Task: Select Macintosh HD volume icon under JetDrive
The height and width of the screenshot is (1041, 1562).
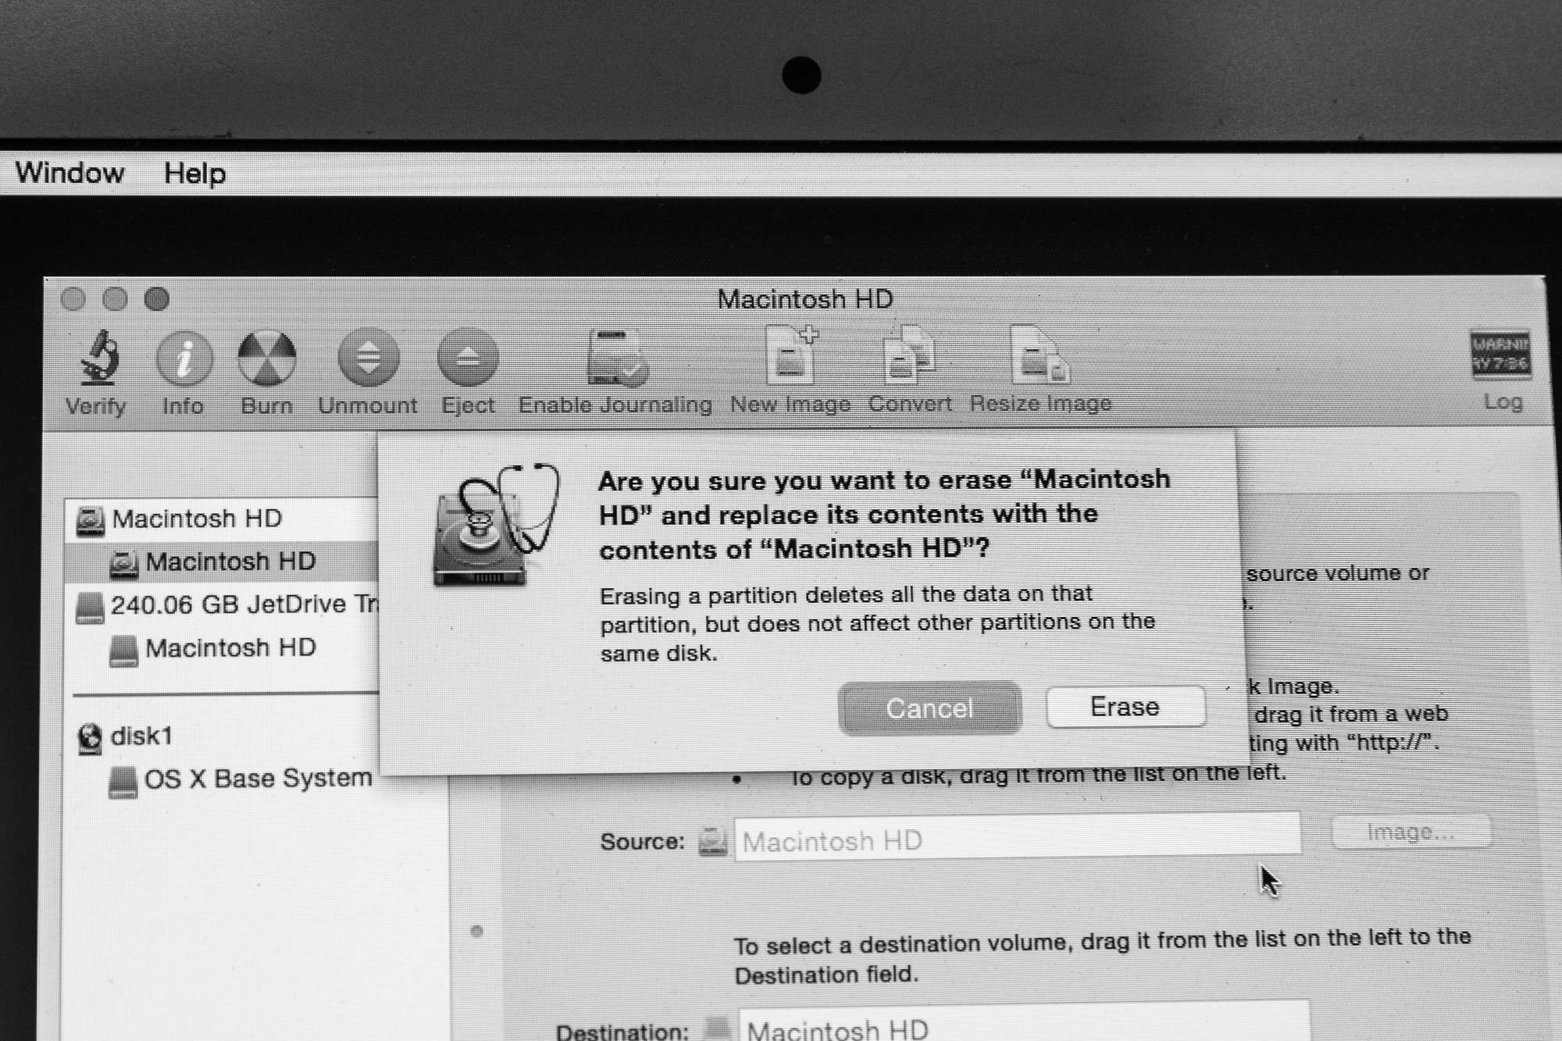Action: [123, 650]
